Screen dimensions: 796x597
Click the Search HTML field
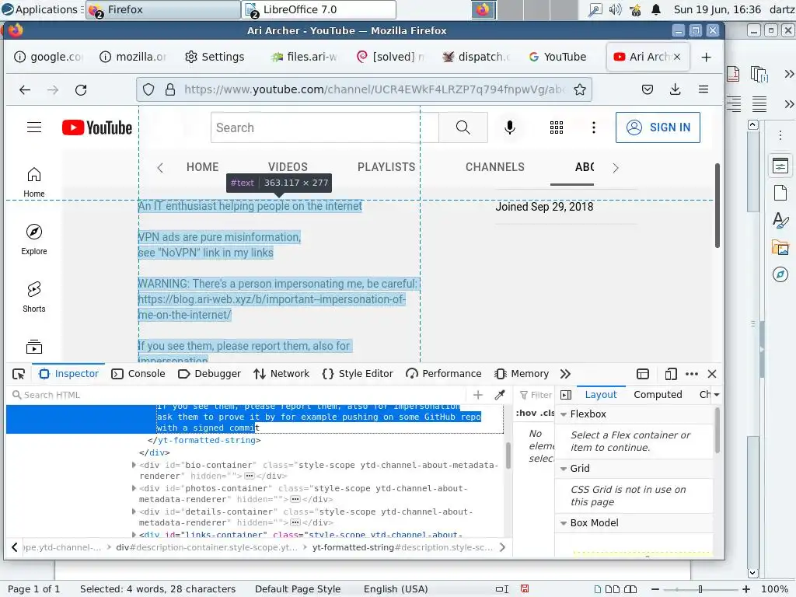tap(236, 395)
